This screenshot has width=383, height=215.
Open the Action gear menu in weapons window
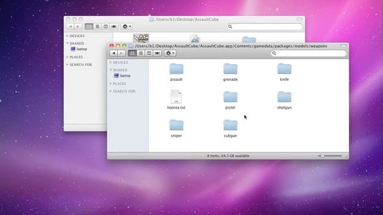tap(170, 53)
